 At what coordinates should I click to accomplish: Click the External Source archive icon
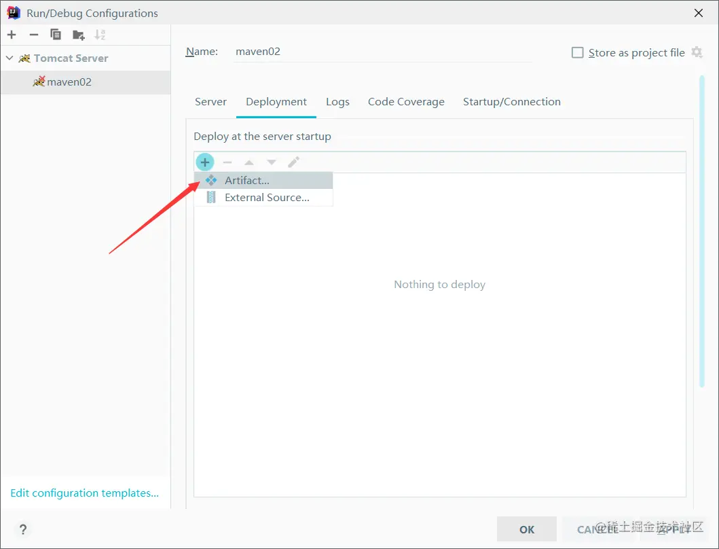coord(211,198)
